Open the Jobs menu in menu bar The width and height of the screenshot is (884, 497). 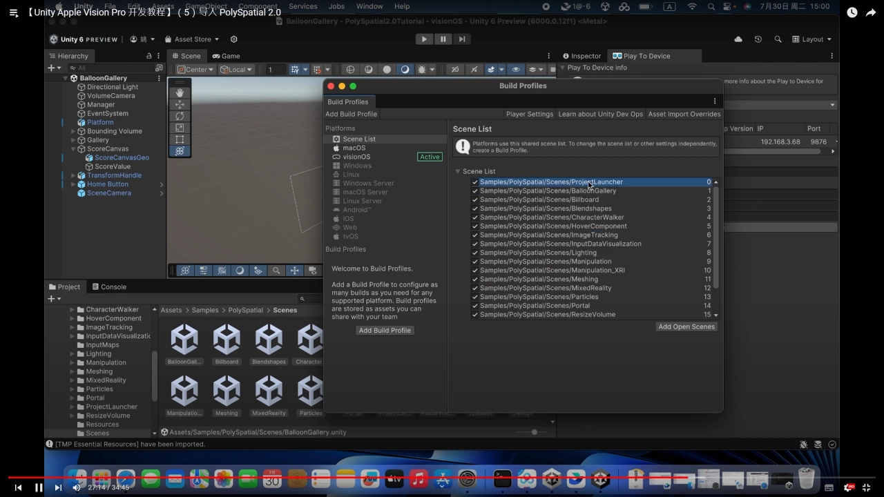336,6
